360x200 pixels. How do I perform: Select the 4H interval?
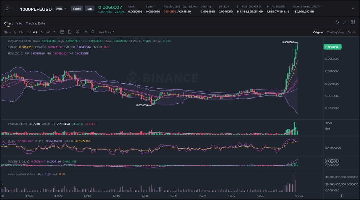35,32
